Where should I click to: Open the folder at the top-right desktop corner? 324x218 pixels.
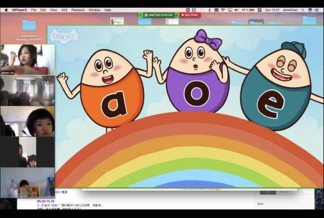coord(309,20)
